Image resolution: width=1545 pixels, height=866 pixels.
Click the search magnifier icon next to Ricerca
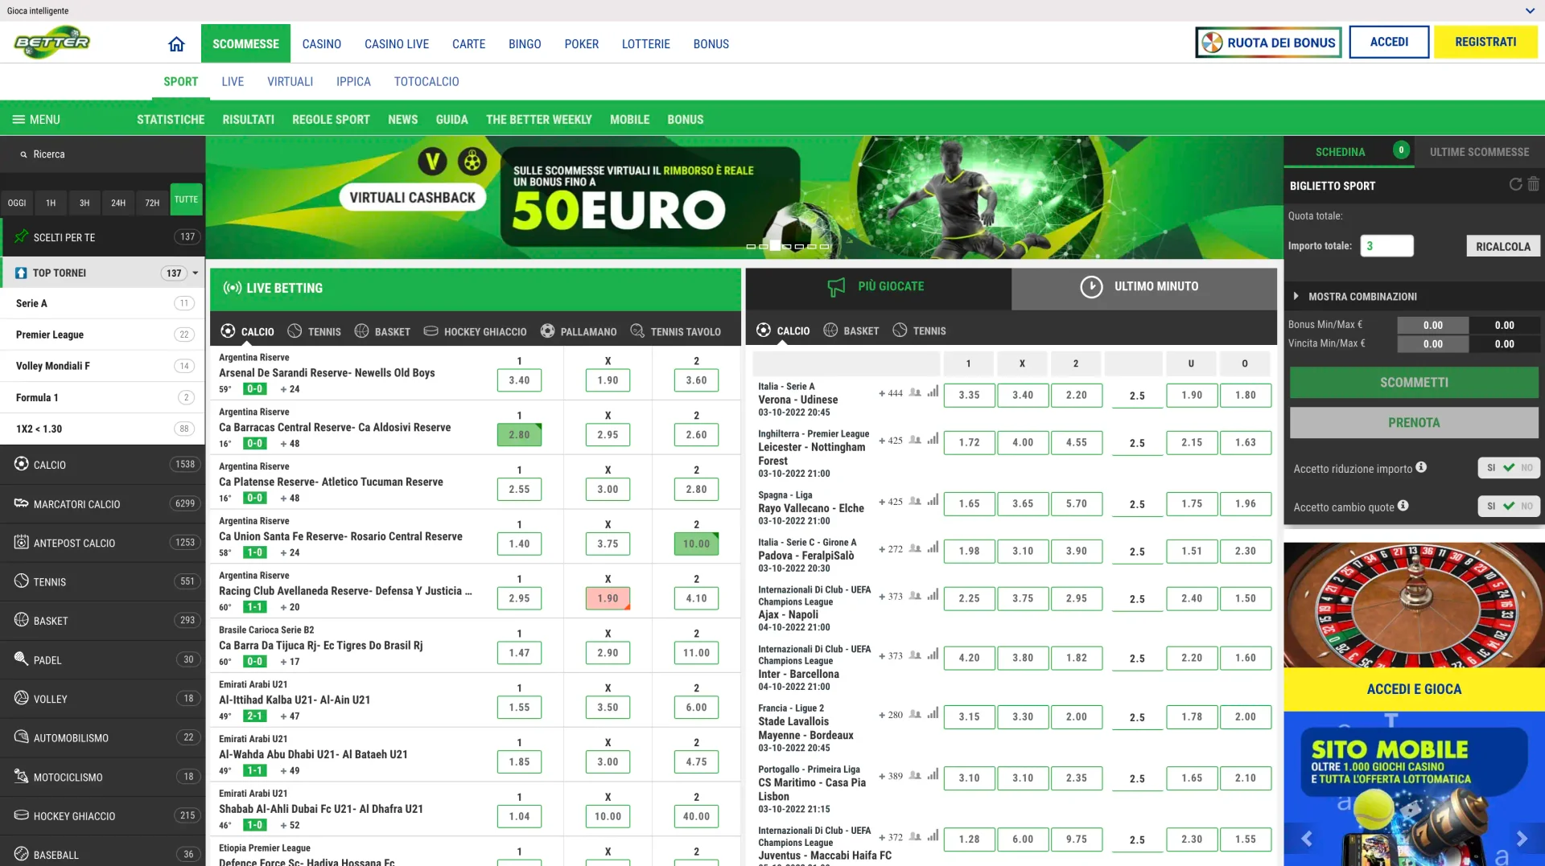[24, 154]
